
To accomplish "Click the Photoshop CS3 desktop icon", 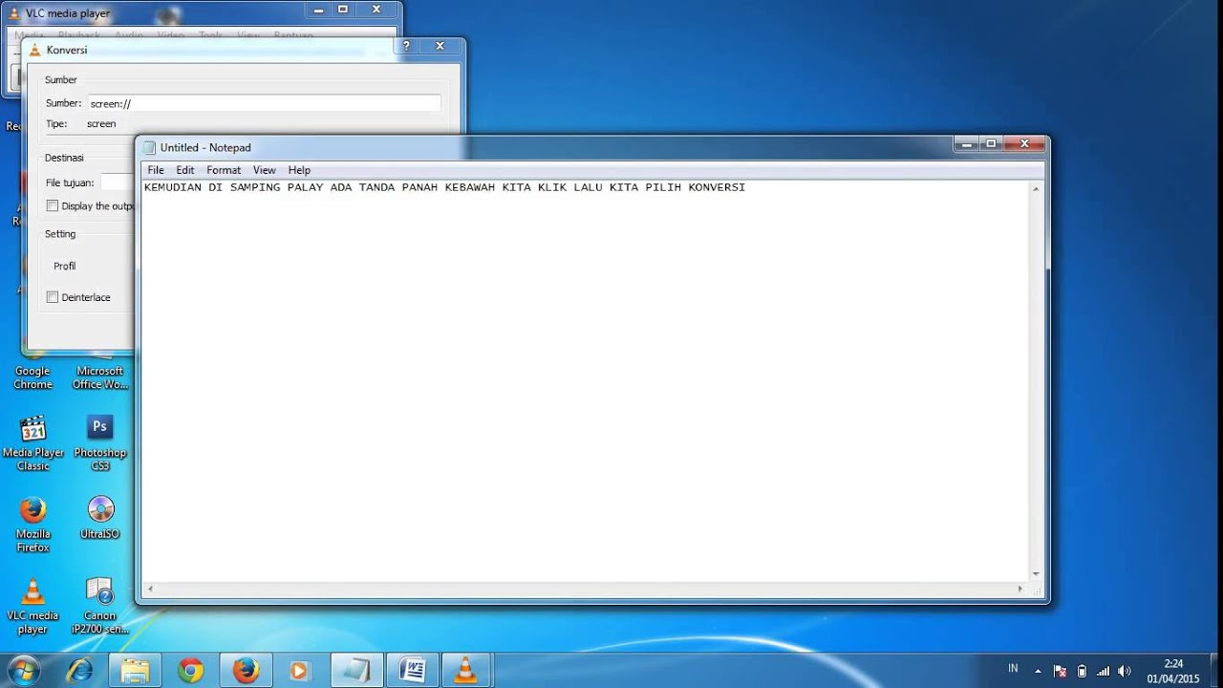I will pos(100,443).
